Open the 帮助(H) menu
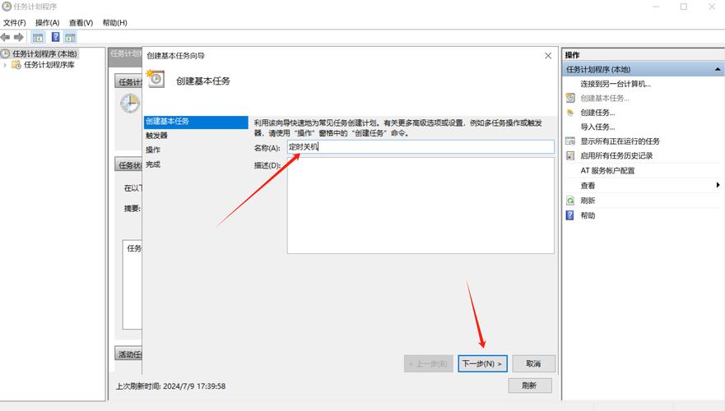 (114, 23)
